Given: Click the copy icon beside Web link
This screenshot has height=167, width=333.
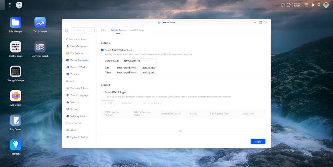Looking at the screenshot, I should [157, 68].
